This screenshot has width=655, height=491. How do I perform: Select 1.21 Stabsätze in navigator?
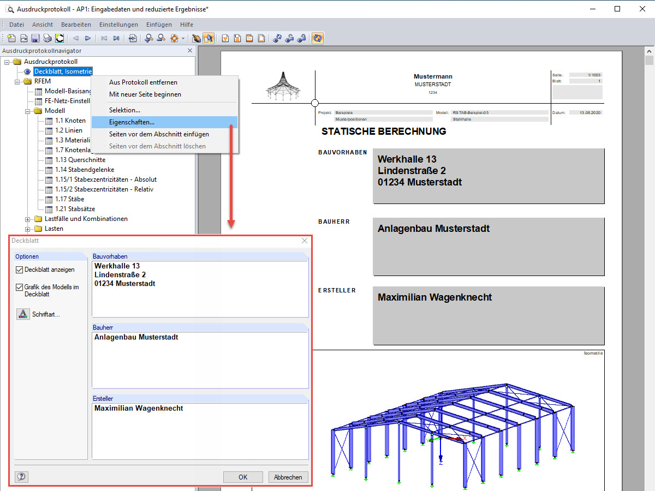tap(76, 209)
